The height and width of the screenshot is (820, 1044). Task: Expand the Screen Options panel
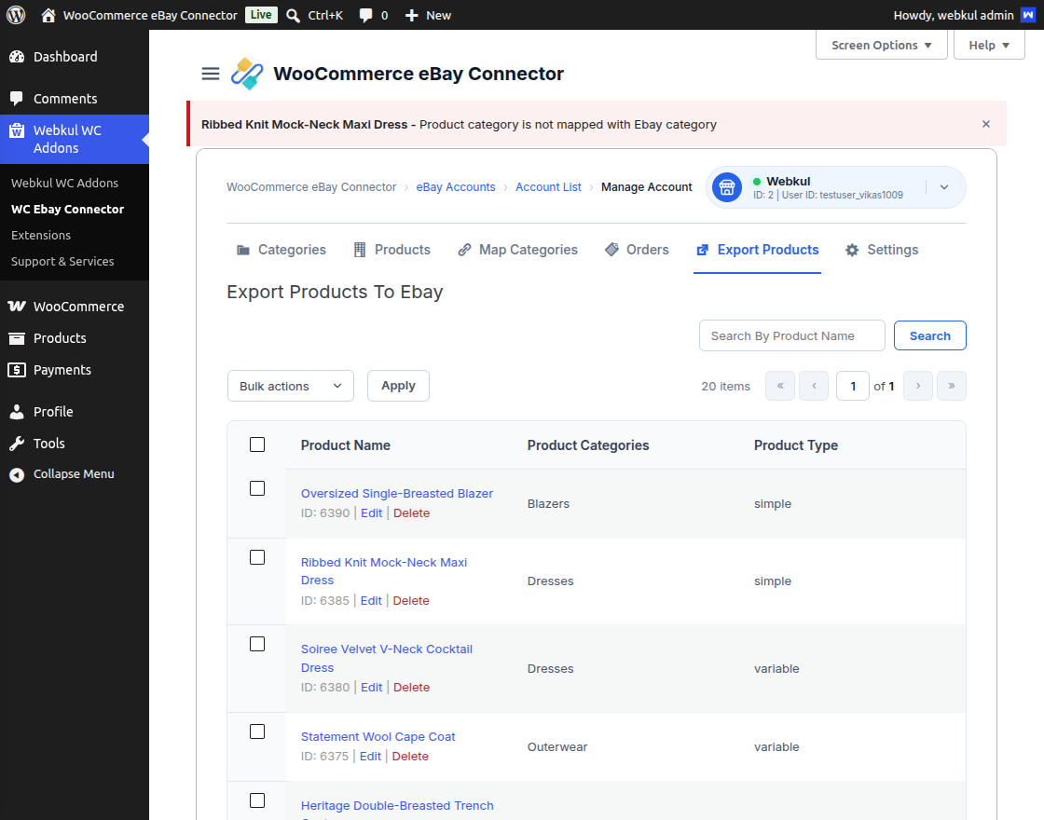(x=882, y=46)
